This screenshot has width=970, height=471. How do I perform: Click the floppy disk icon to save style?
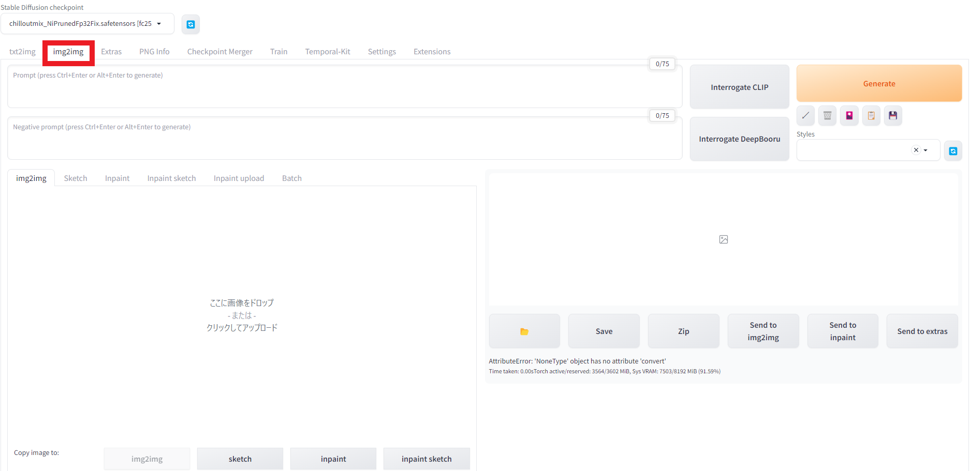(x=893, y=116)
